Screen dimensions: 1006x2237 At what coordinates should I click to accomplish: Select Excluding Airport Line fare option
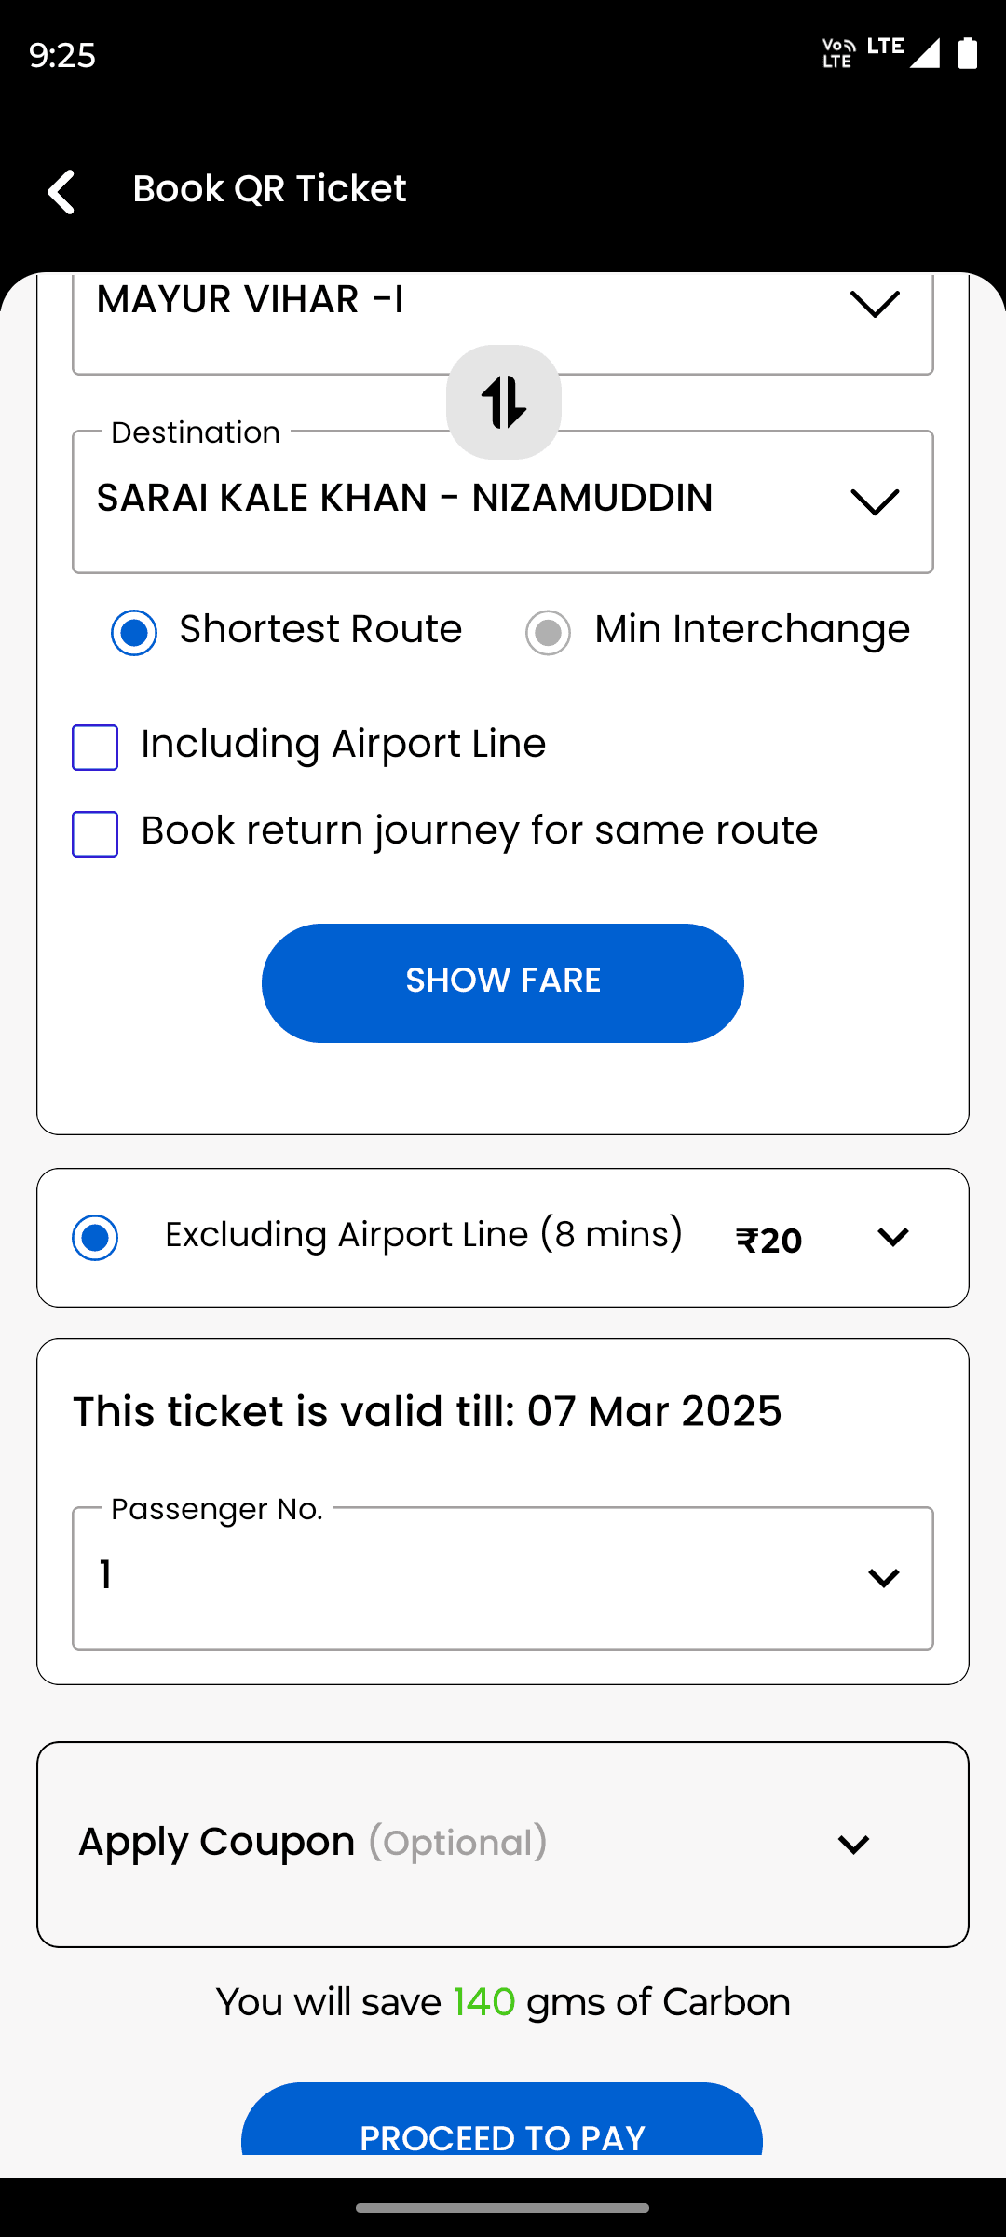coord(95,1238)
